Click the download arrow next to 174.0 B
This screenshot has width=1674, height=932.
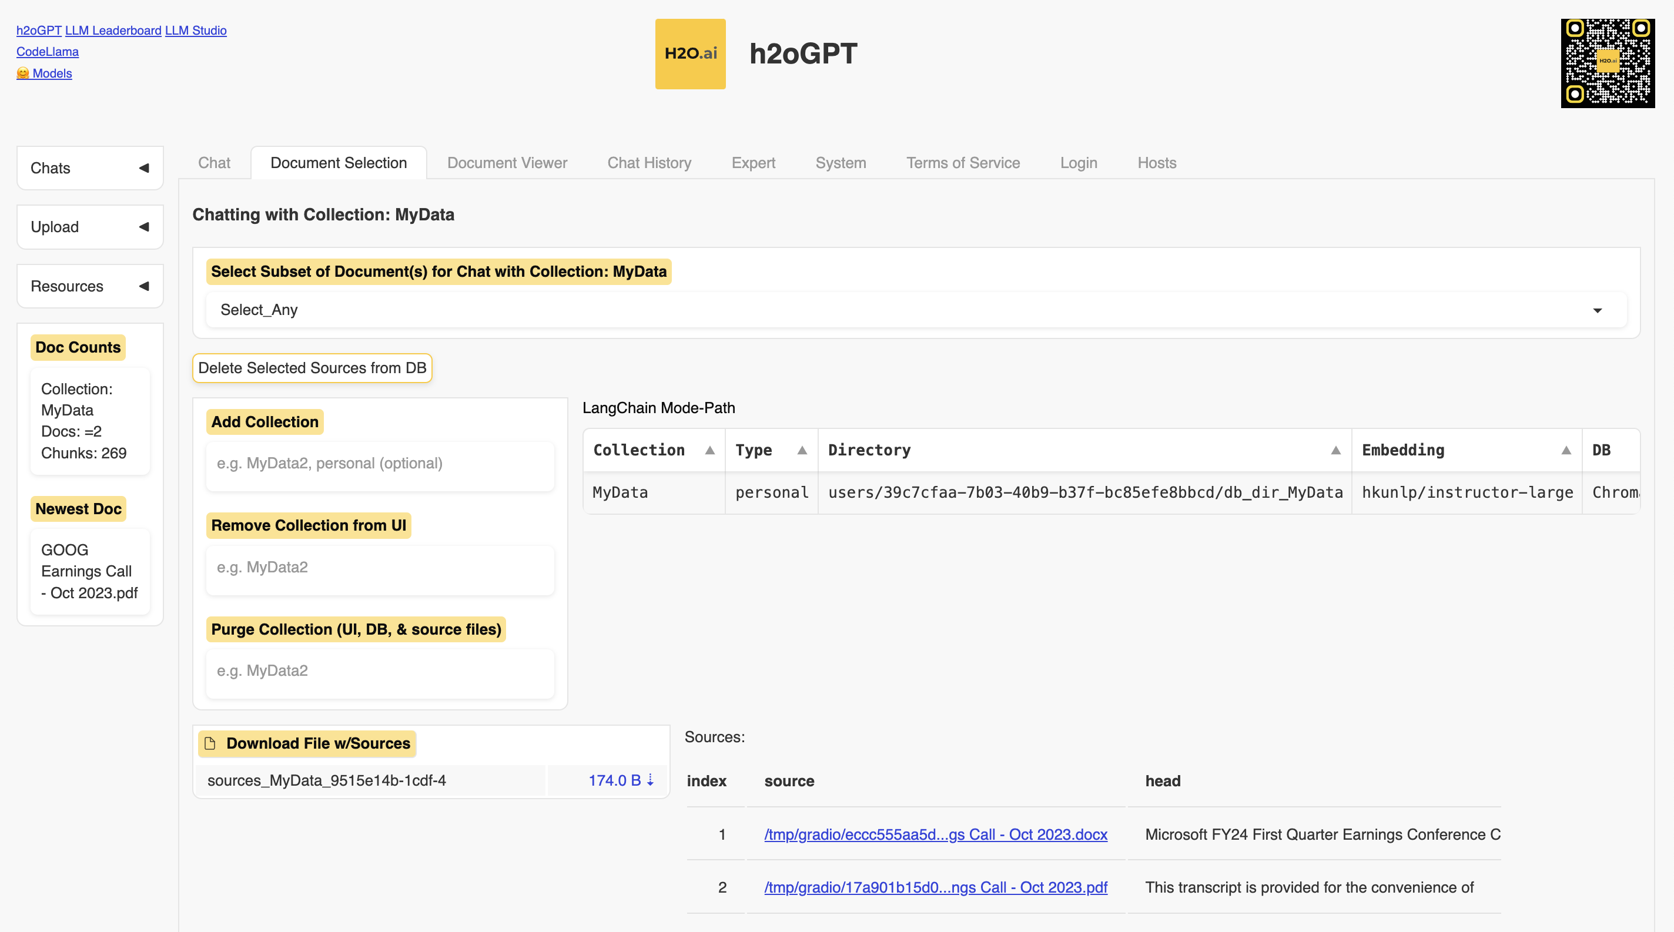[x=650, y=780]
